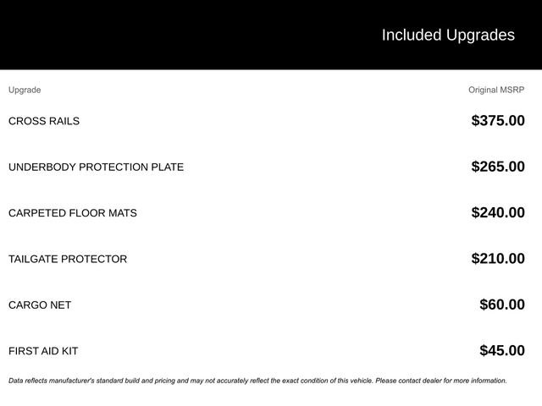Click the $375.00 price for Cross Rails
Screen dimensions: 542x406
pyautogui.click(x=498, y=121)
